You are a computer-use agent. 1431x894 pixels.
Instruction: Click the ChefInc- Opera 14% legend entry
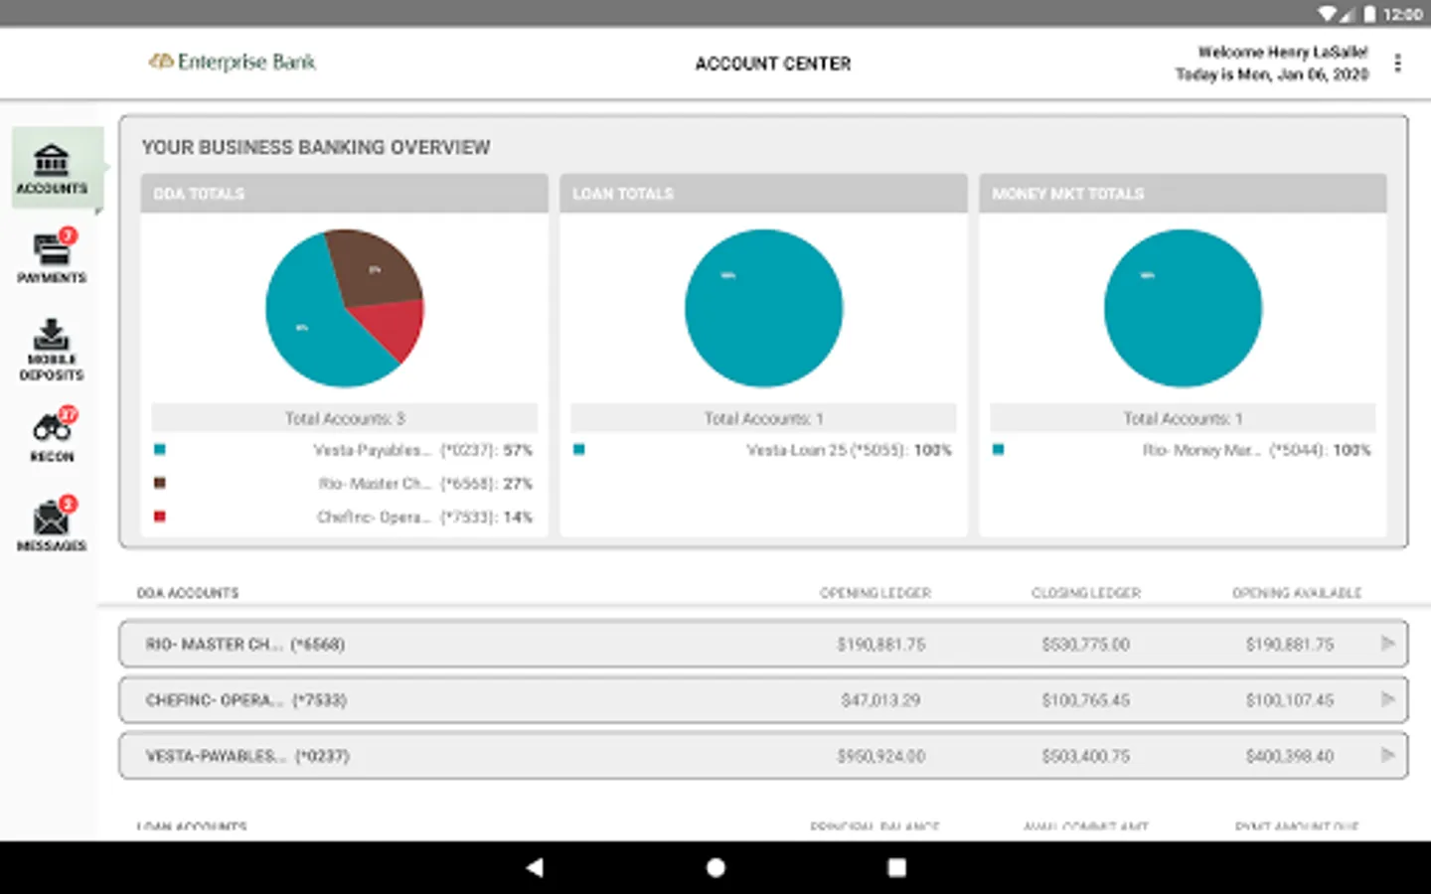(x=424, y=517)
